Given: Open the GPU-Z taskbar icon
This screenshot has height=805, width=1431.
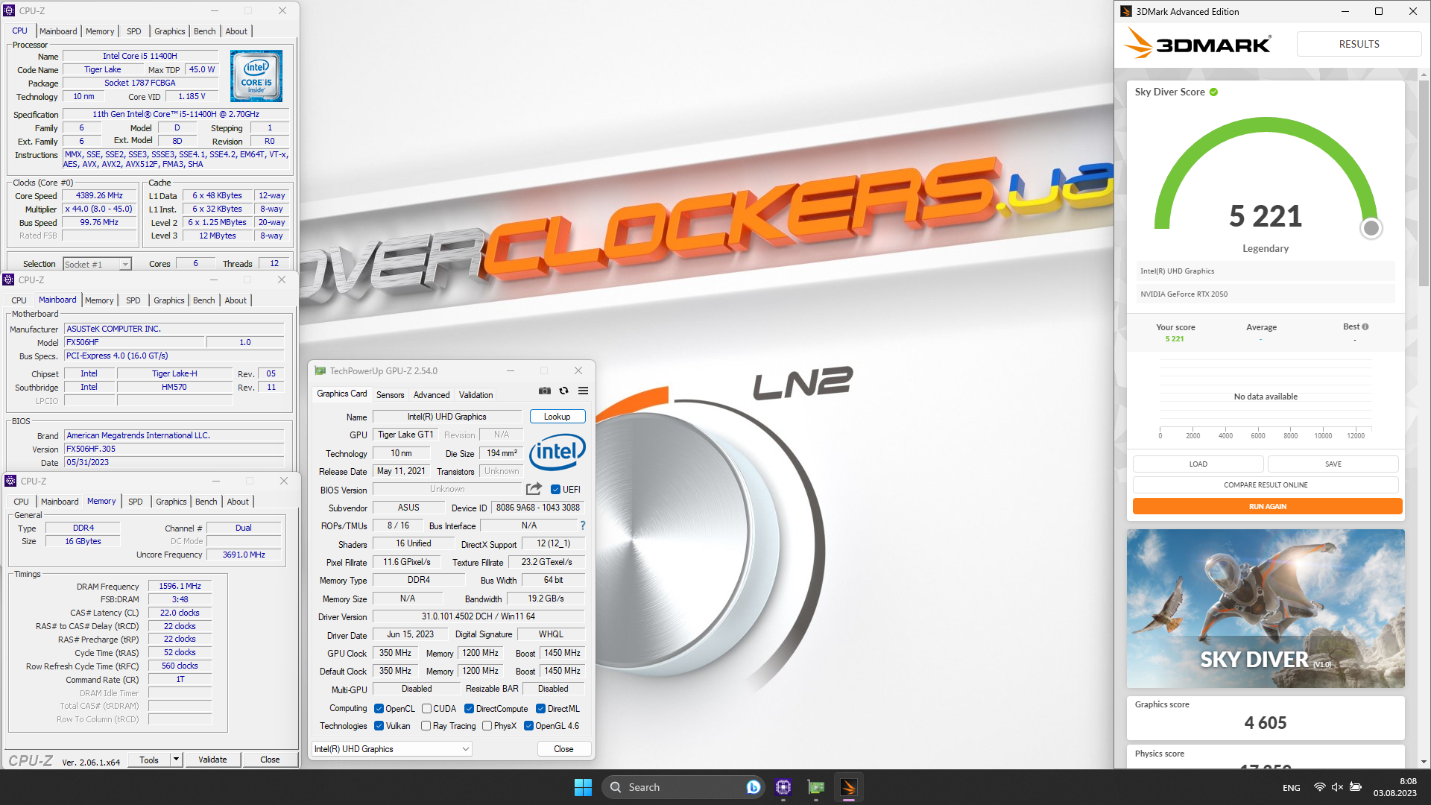Looking at the screenshot, I should [816, 787].
